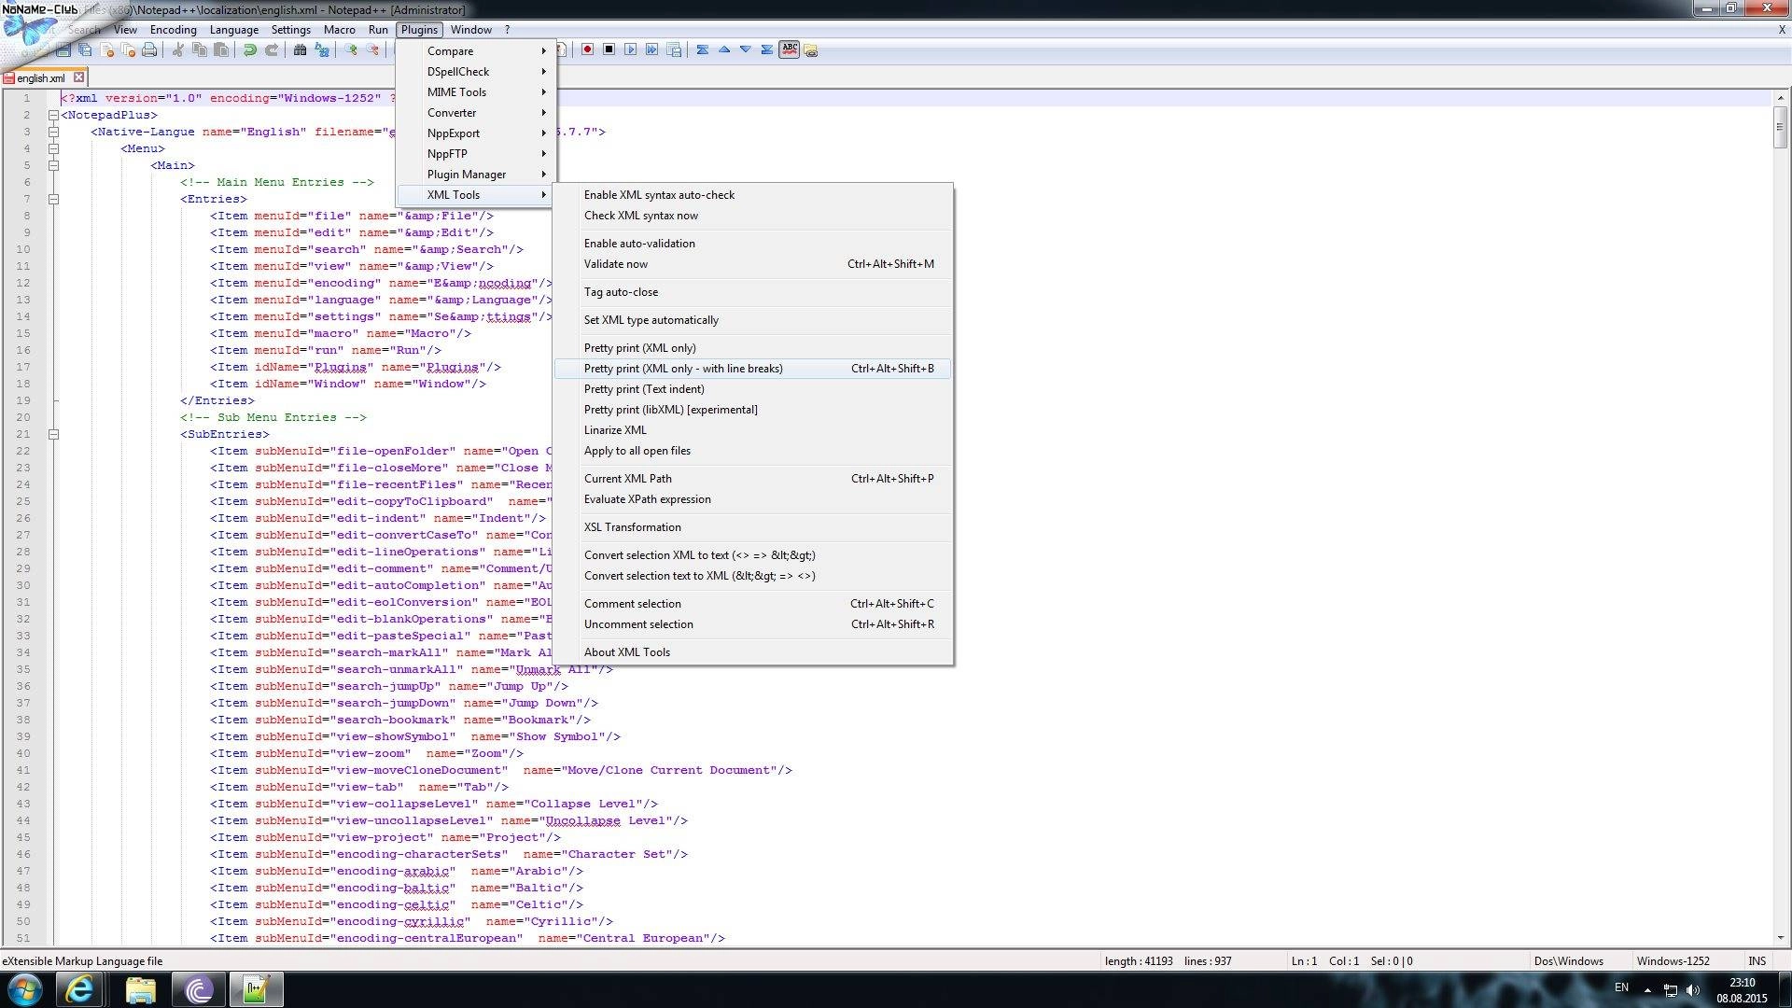Choose Pretty print (XML only - with line breaks)
The height and width of the screenshot is (1008, 1792).
[x=752, y=369]
